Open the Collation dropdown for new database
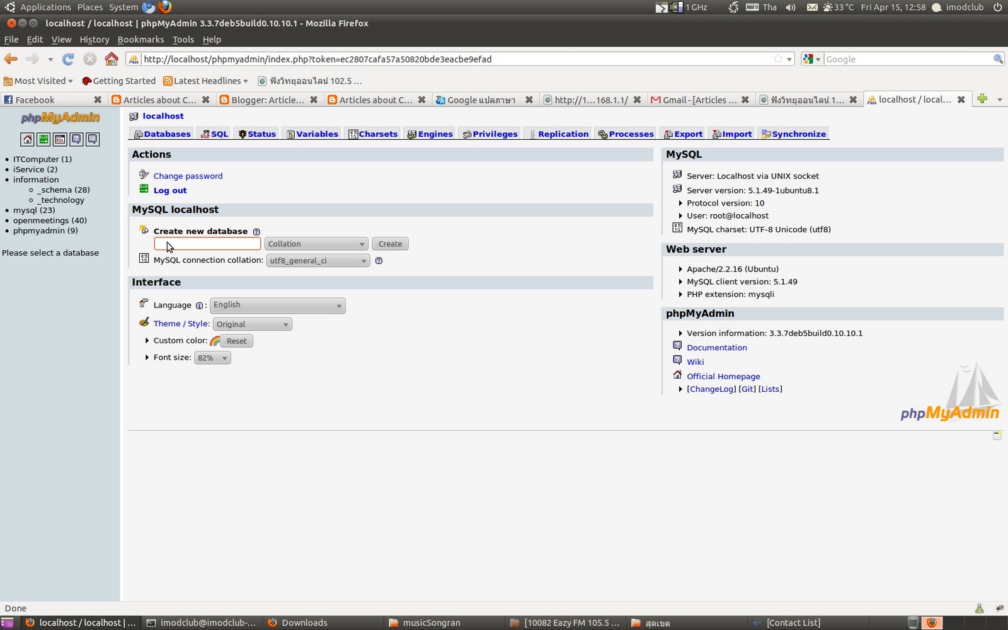Image resolution: width=1008 pixels, height=630 pixels. [316, 244]
